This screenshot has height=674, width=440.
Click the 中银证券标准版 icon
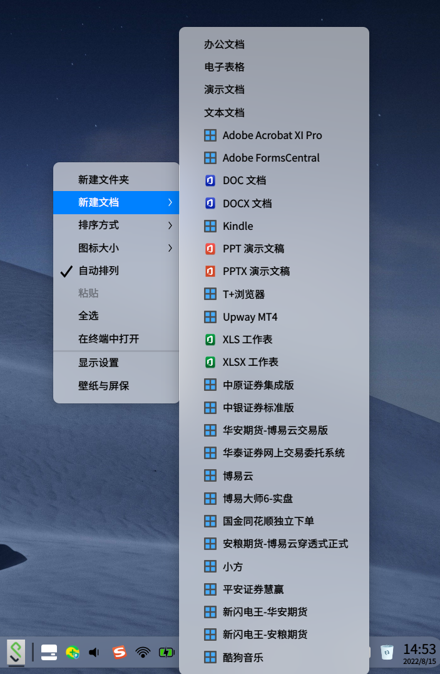(x=210, y=408)
